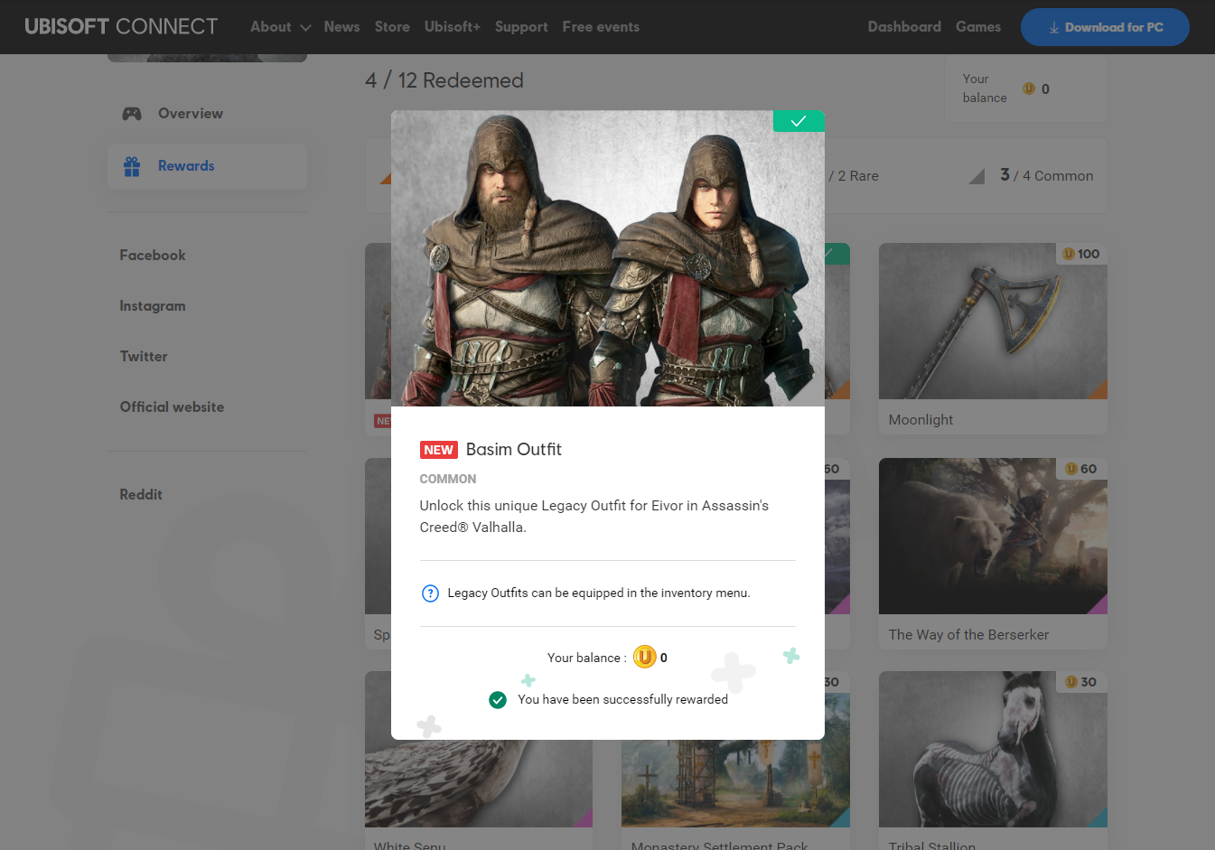1215x850 pixels.
Task: Click the COMMON rarity label
Action: [447, 479]
